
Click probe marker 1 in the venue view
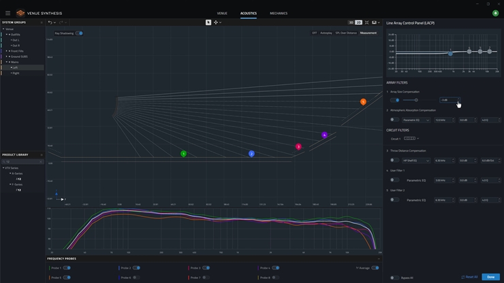pos(183,154)
